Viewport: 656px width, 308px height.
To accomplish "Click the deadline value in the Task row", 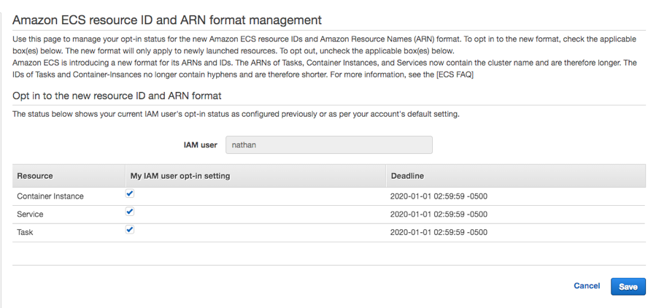I will pyautogui.click(x=439, y=232).
